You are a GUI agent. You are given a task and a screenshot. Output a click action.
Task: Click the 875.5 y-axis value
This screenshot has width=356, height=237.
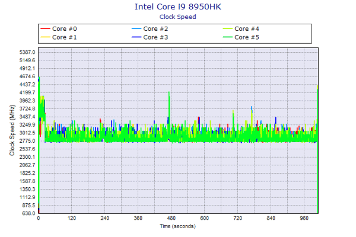coord(28,205)
